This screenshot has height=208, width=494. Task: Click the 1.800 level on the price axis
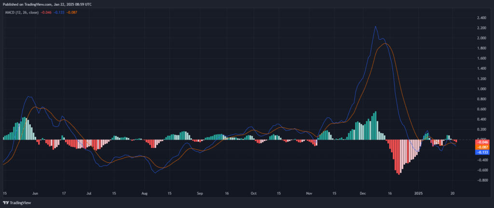click(481, 48)
